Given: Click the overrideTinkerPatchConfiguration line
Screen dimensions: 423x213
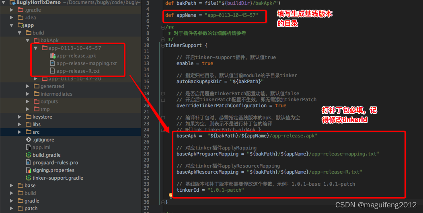Looking at the screenshot, I should tap(232, 105).
